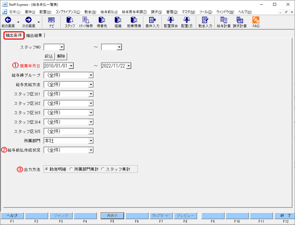Open the 組織 toolbar icon
This screenshot has width=295, height=225.
[118, 20]
